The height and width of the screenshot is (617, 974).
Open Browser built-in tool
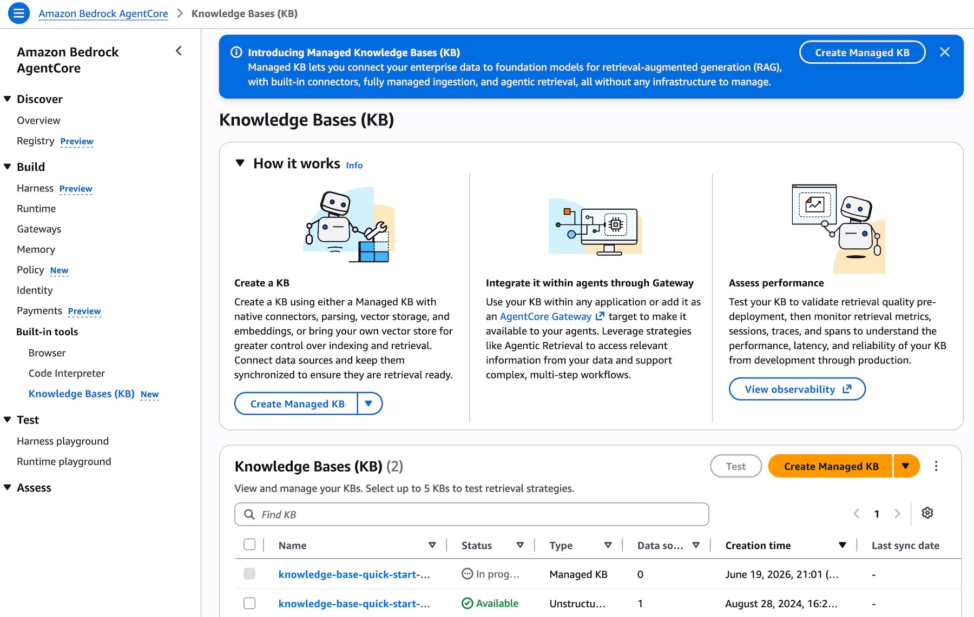[x=47, y=353]
